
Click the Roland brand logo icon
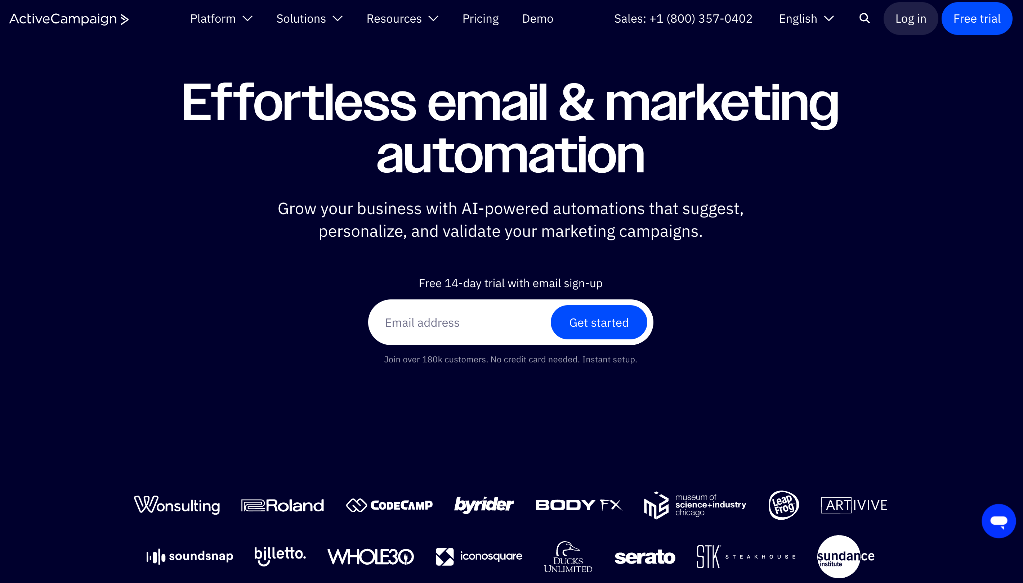(282, 505)
